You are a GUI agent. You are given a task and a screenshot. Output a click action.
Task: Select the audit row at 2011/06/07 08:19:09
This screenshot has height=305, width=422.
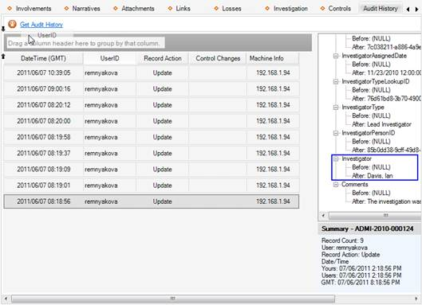tap(152, 170)
